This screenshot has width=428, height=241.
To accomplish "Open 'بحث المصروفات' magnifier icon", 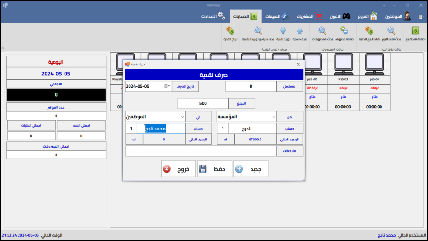I will click(x=322, y=32).
